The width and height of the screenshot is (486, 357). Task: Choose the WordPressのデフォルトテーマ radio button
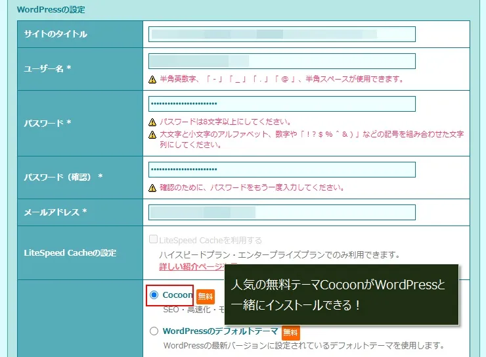tap(154, 331)
